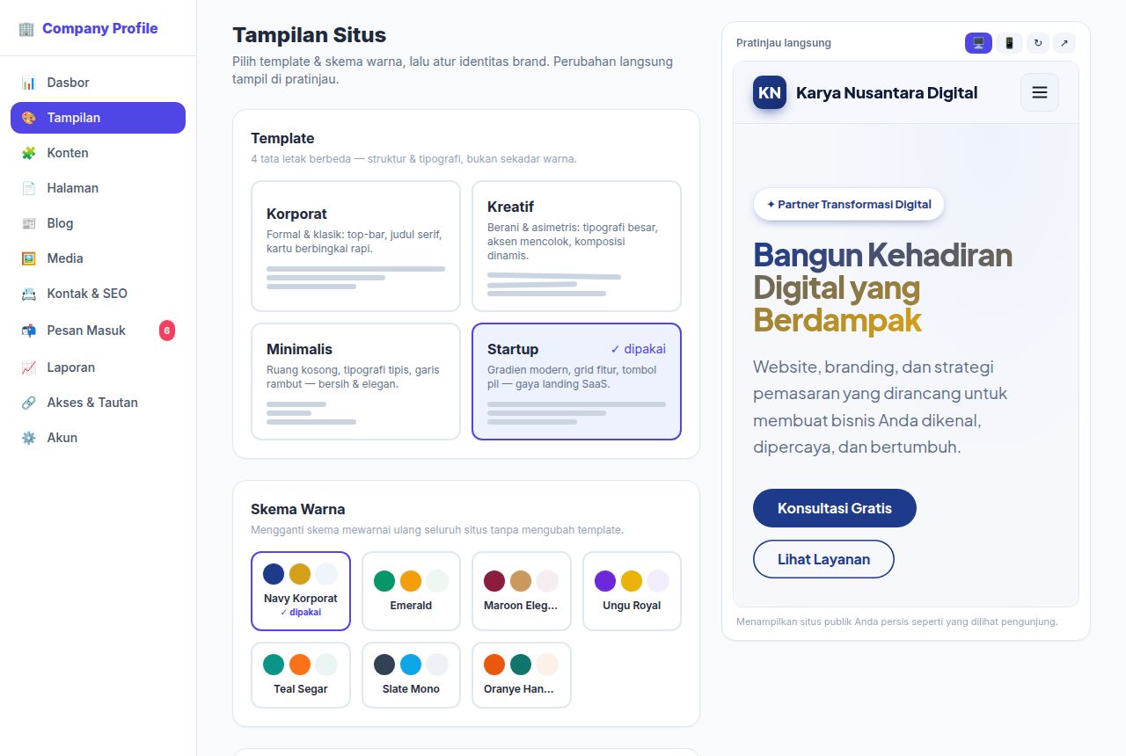Click the Kontak & SEO card icon
The width and height of the screenshot is (1126, 756).
coord(28,294)
